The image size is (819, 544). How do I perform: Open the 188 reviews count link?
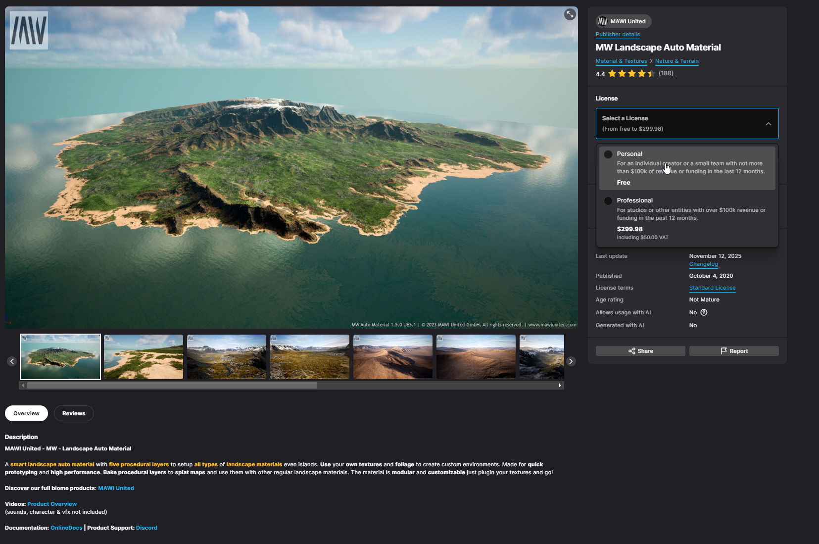point(666,73)
